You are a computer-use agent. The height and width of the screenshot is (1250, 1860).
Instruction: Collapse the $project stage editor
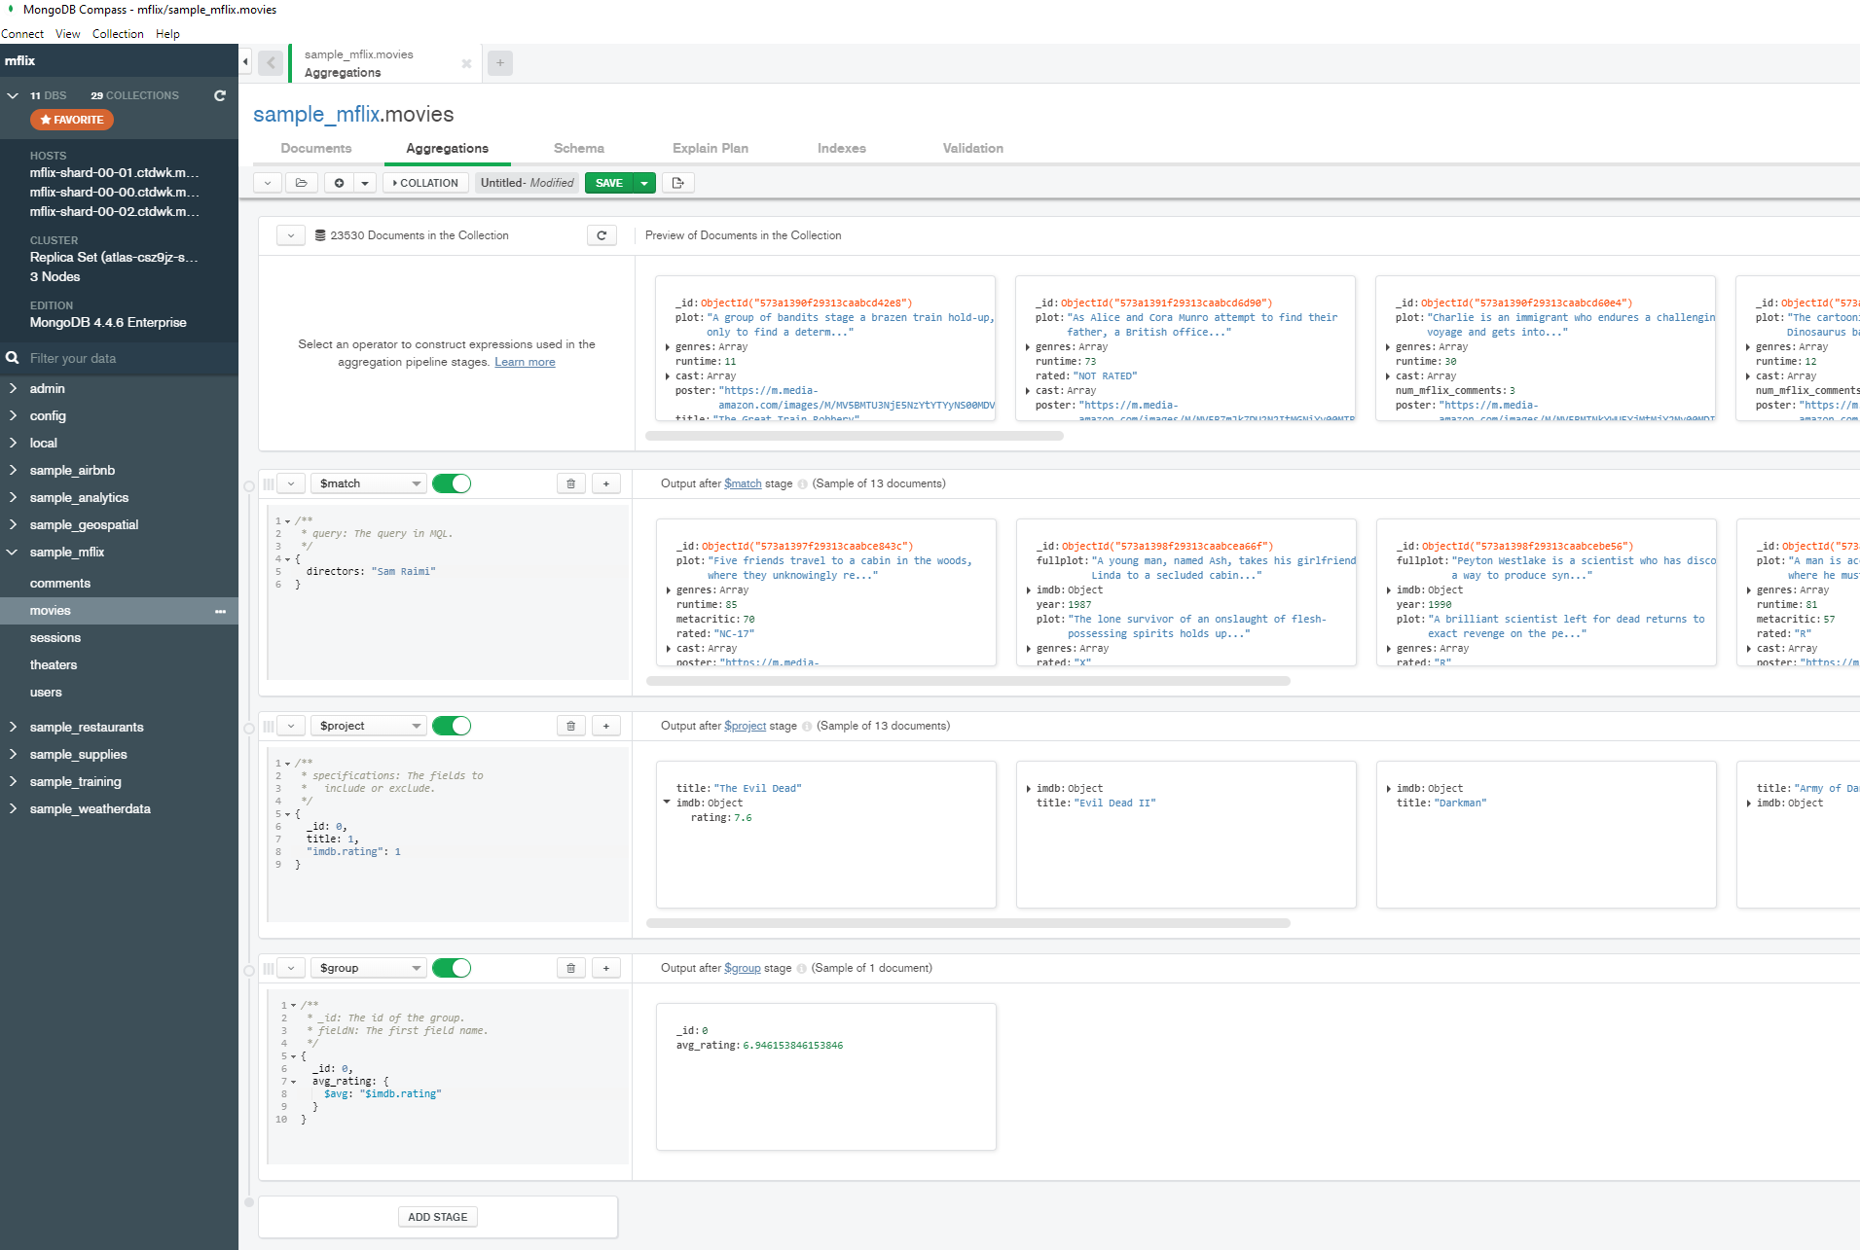click(291, 726)
